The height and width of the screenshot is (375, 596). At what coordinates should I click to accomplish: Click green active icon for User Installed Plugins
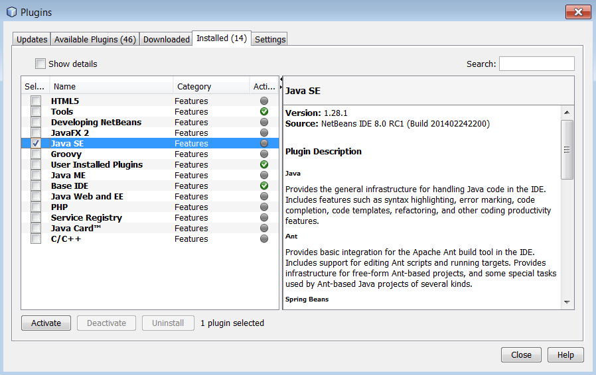(264, 165)
